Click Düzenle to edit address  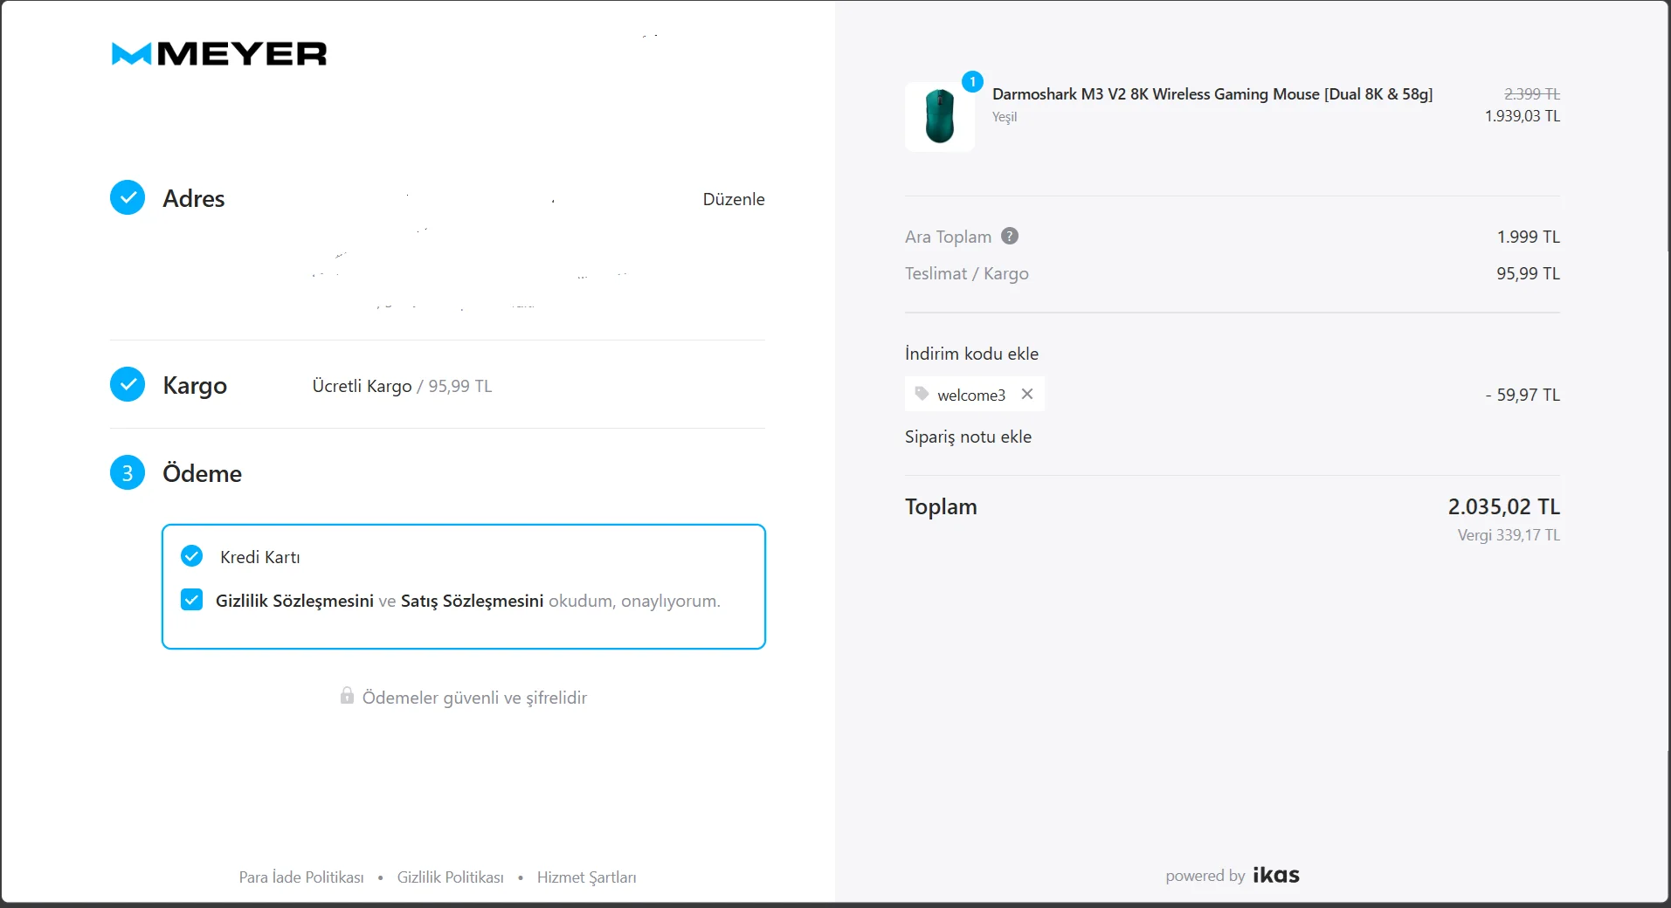click(734, 199)
